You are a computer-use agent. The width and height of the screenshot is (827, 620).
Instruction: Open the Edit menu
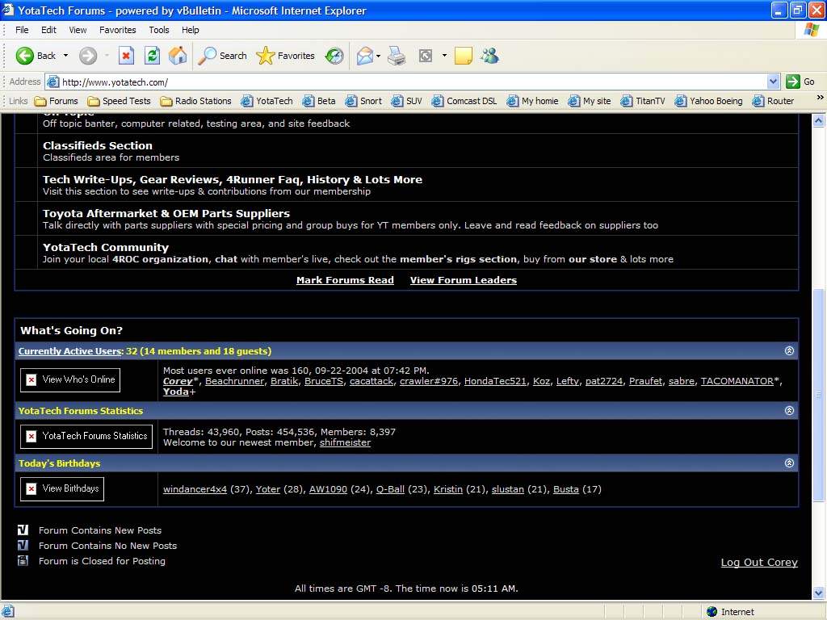48,30
